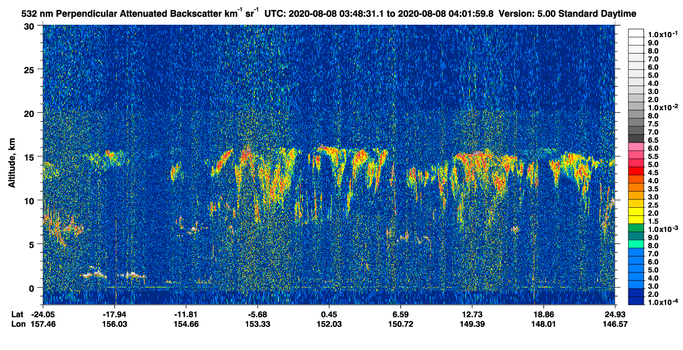683x350 pixels.
Task: Click the '1.5' color bar label
Action: pos(653,221)
